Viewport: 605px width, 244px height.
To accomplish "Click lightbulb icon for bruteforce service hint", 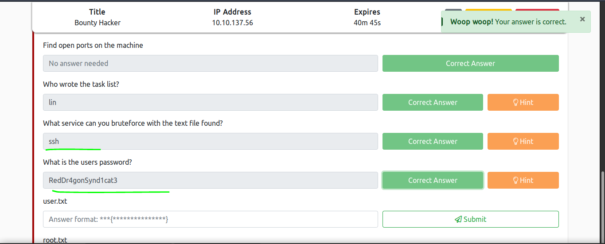I will tap(516, 141).
